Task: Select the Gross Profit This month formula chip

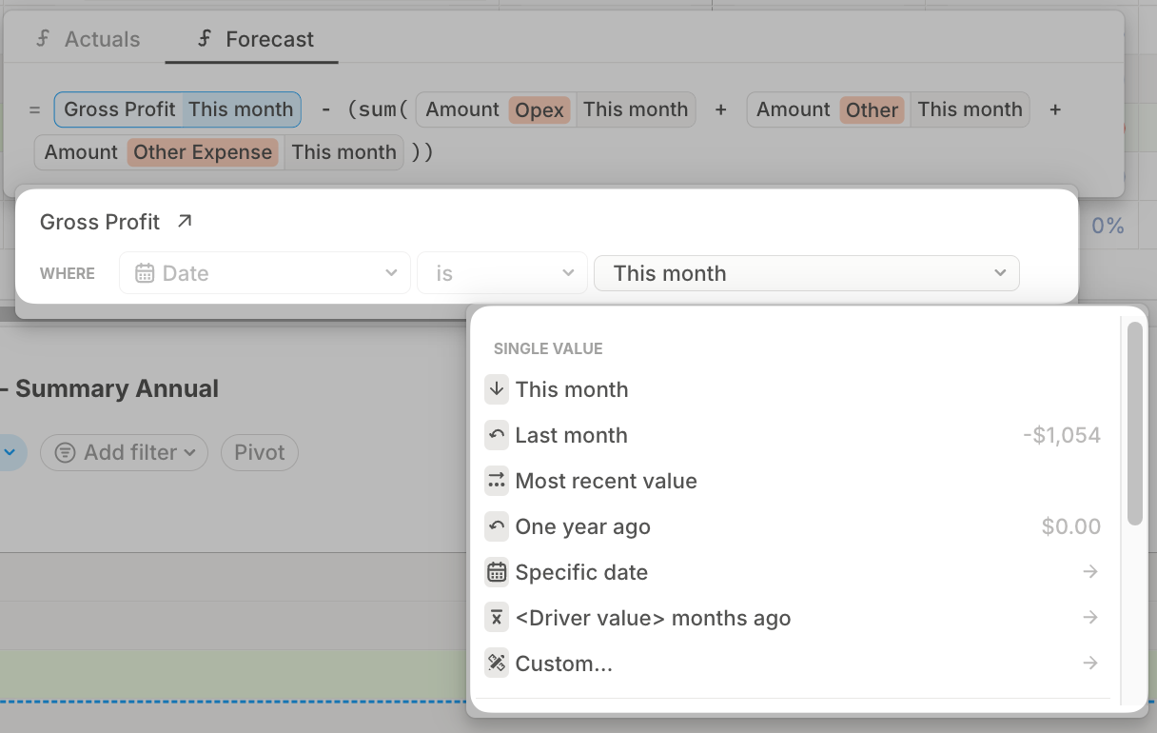Action: (178, 109)
